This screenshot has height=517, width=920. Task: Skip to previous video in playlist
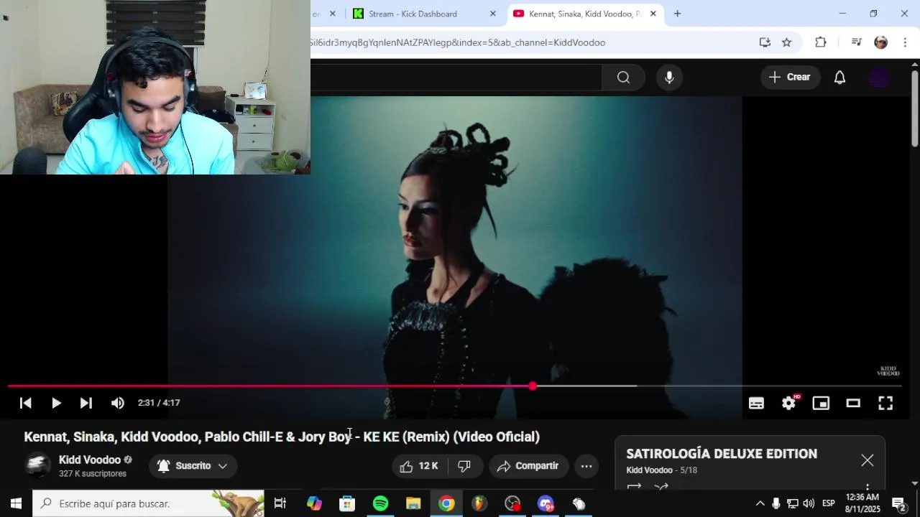tap(25, 403)
